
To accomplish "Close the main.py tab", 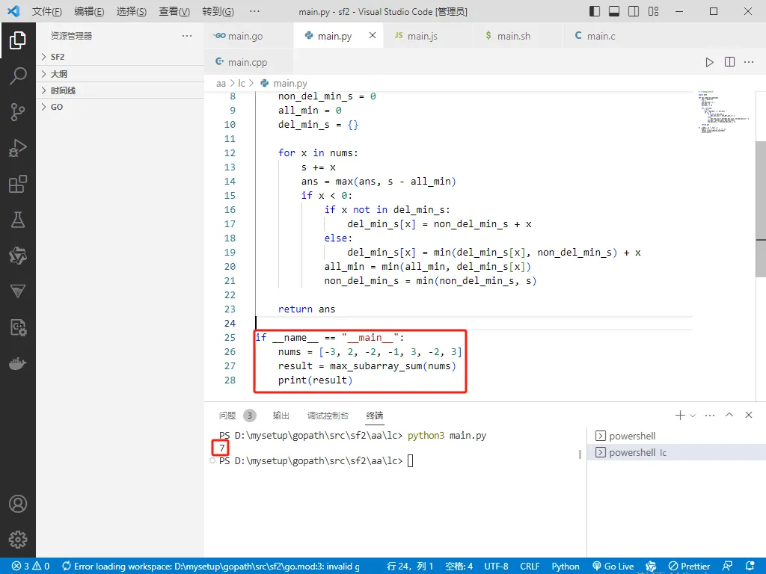I will click(373, 35).
